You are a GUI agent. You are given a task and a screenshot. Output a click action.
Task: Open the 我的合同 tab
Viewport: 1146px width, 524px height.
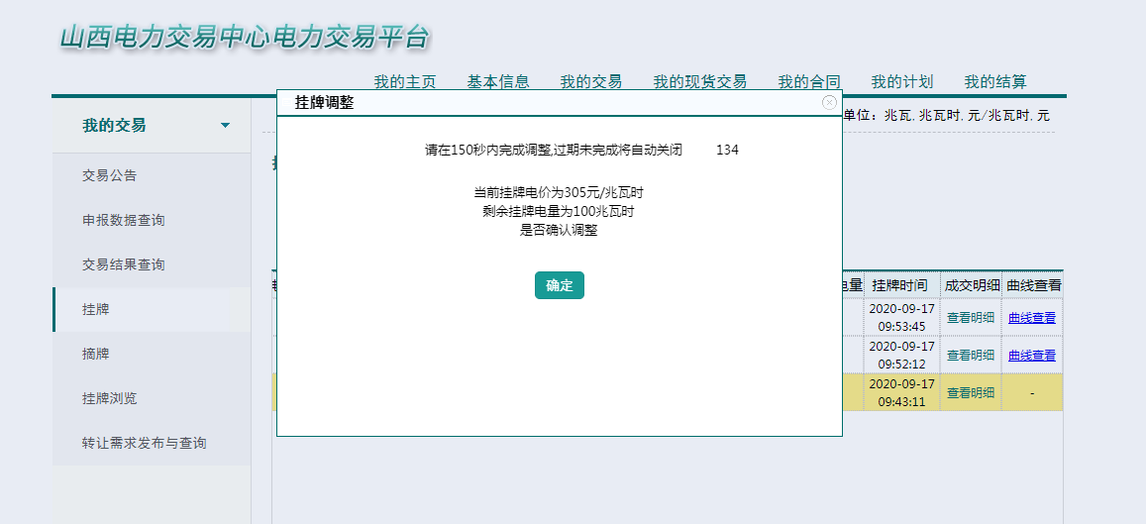coord(808,81)
